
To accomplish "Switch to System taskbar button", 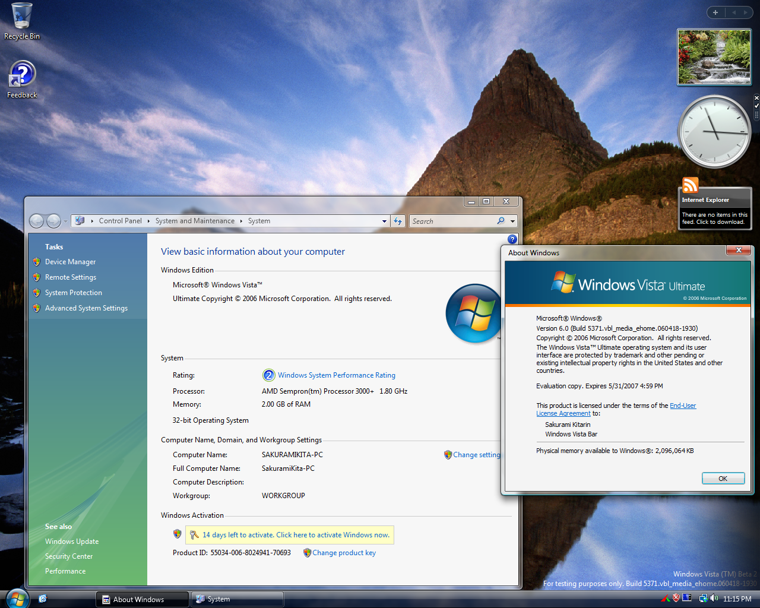I will [x=237, y=599].
